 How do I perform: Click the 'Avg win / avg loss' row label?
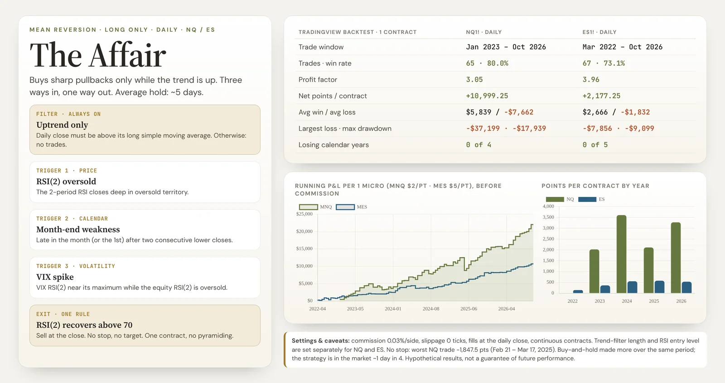327,112
